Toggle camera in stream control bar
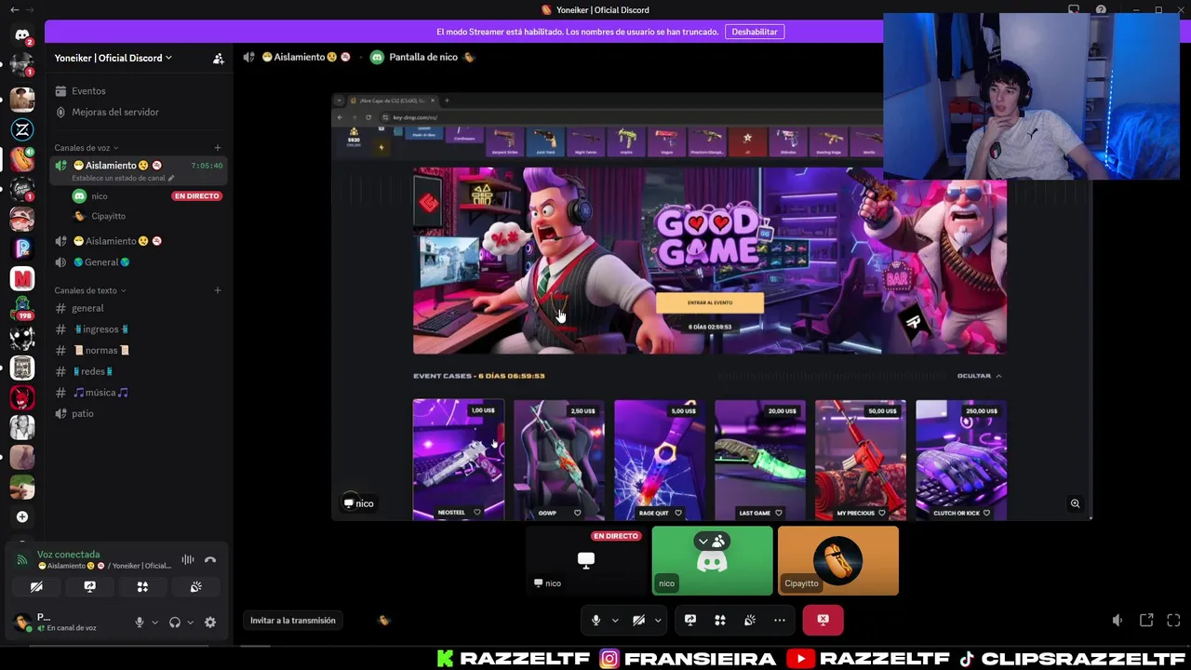This screenshot has width=1191, height=670. (638, 620)
